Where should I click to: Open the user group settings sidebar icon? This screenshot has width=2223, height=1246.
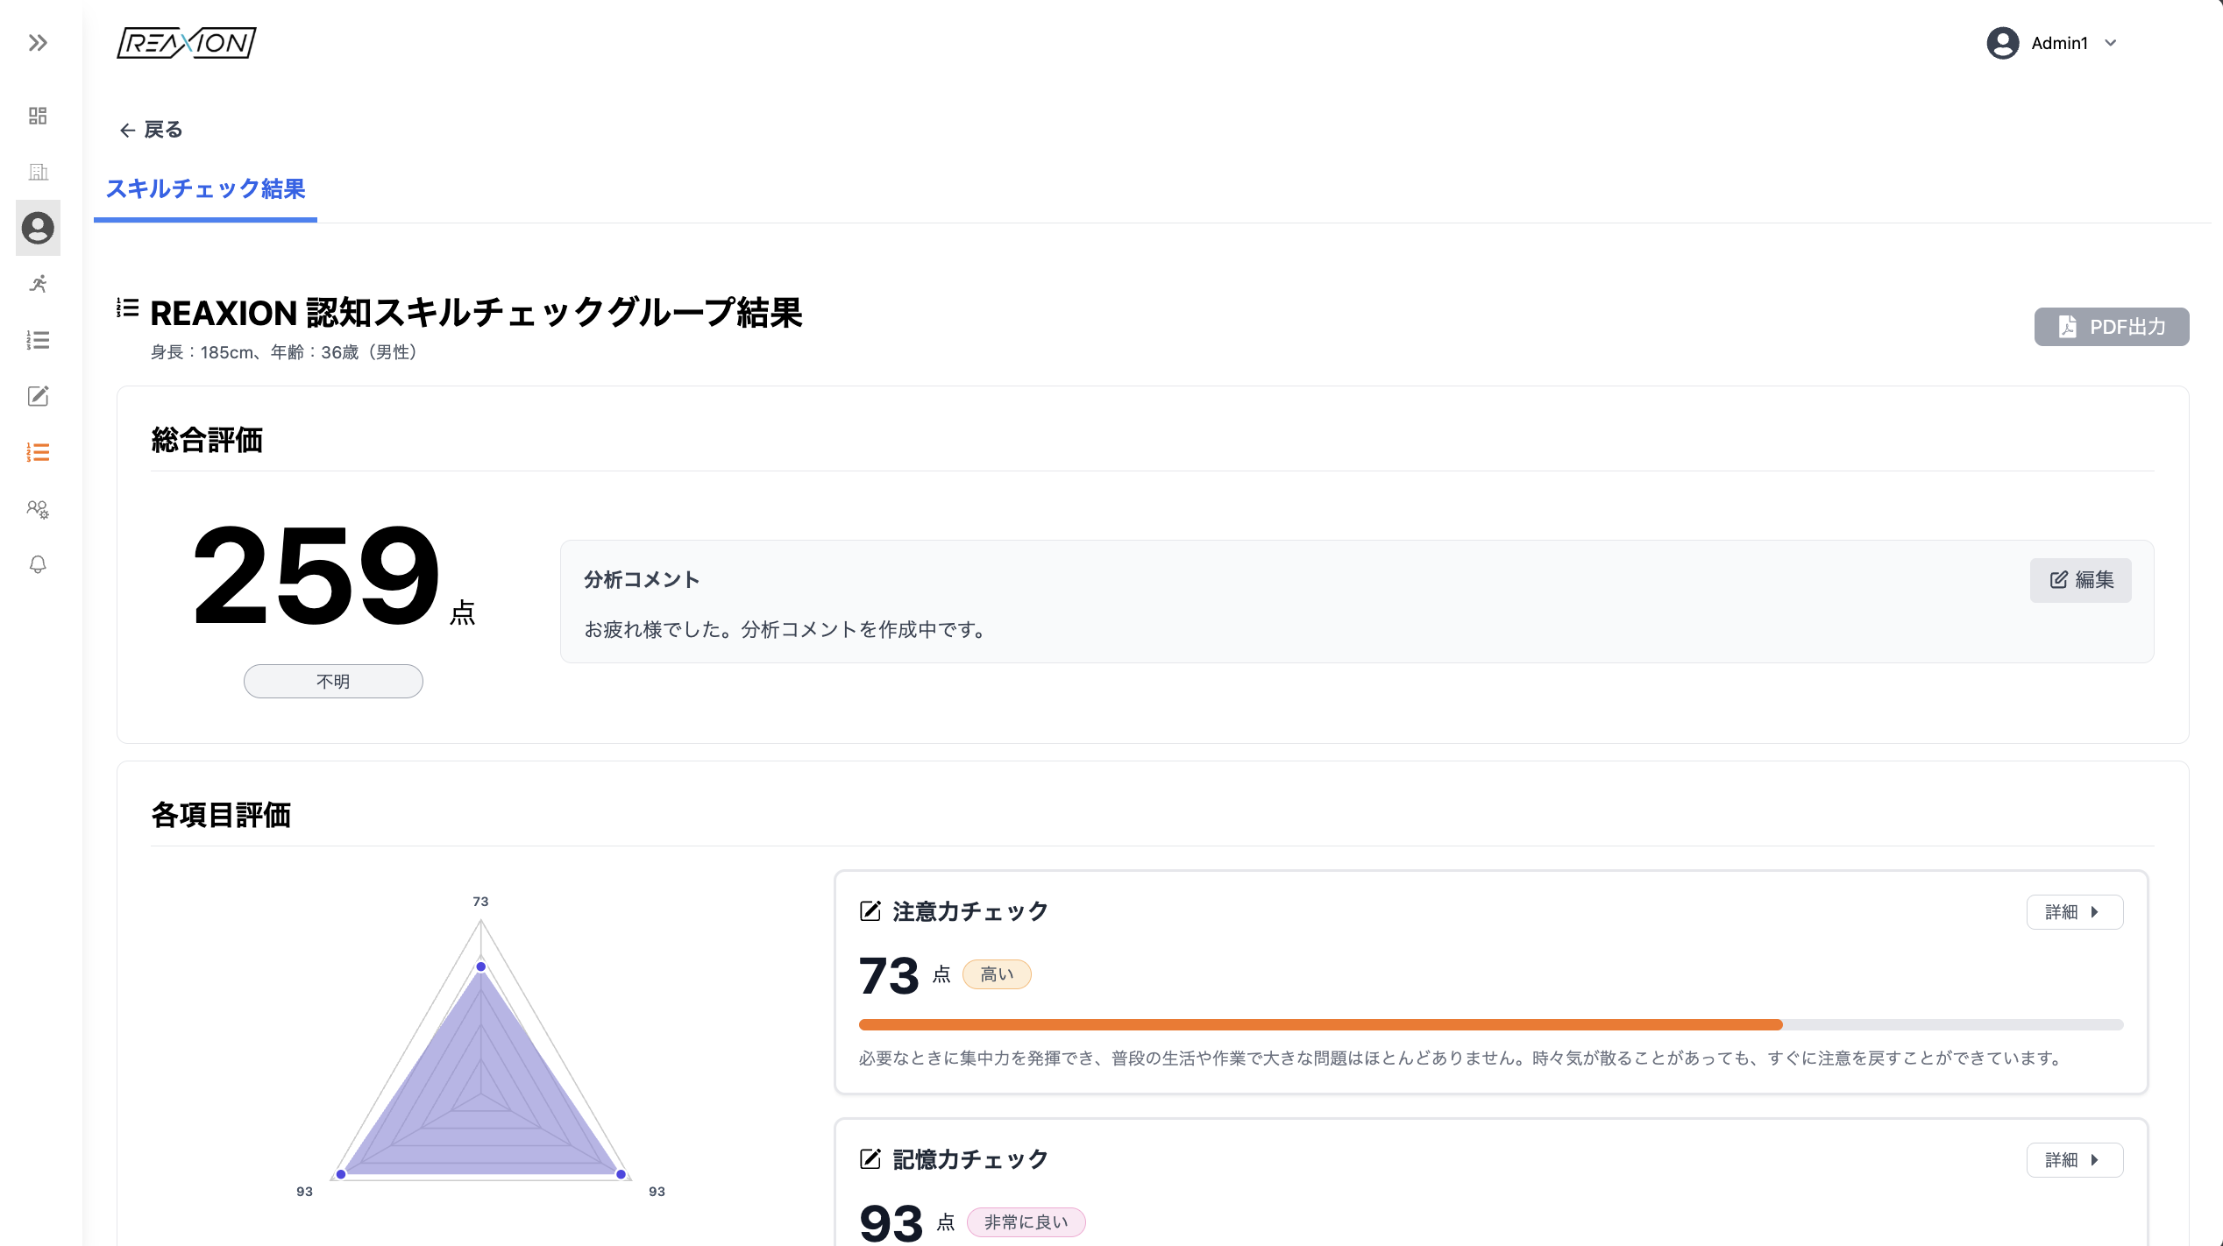click(x=37, y=508)
